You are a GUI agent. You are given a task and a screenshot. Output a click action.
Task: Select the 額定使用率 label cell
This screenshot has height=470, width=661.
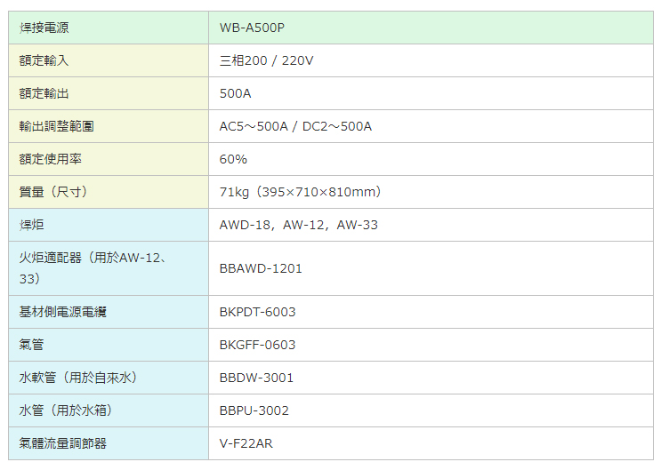[x=50, y=159]
